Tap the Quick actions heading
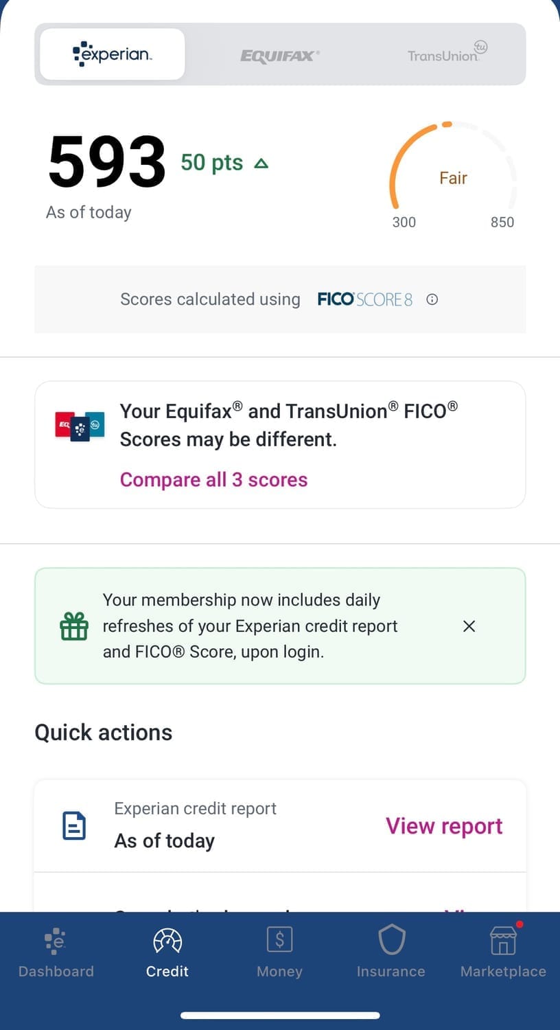This screenshot has width=560, height=1030. point(104,733)
